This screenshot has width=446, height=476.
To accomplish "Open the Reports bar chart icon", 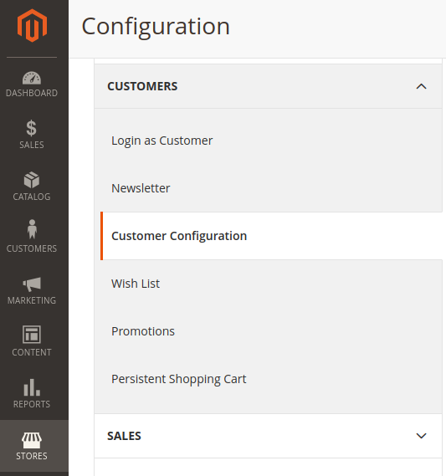I will click(x=32, y=387).
